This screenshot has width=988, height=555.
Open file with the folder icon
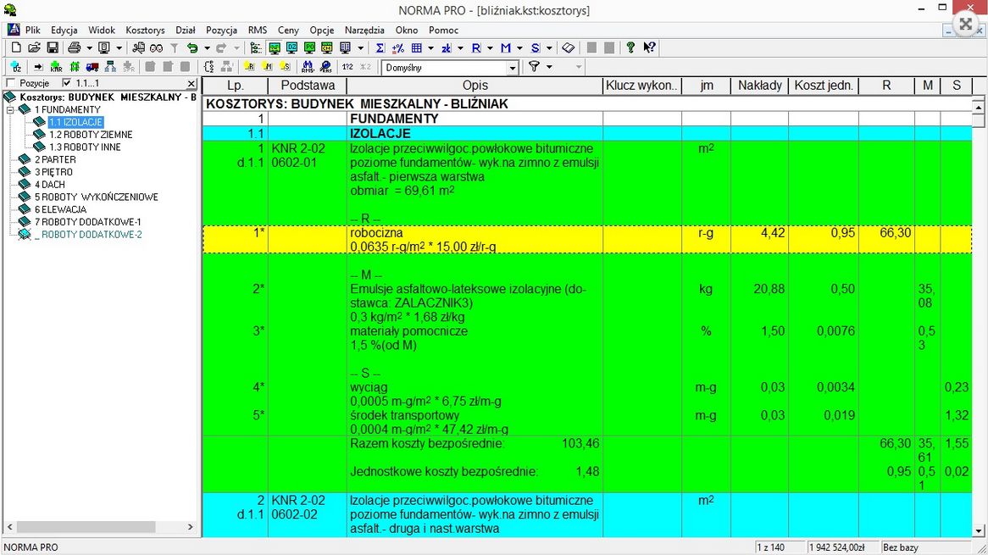(x=34, y=48)
